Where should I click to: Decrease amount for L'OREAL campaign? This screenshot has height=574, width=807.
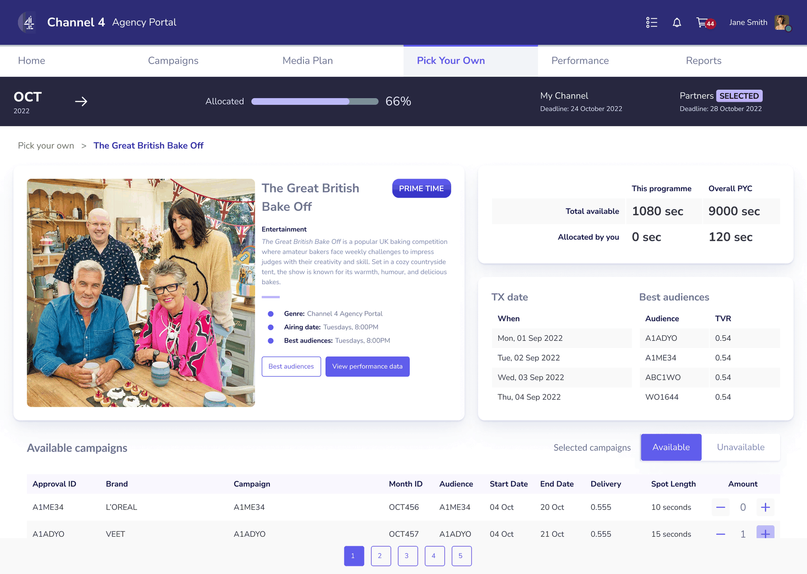(720, 507)
